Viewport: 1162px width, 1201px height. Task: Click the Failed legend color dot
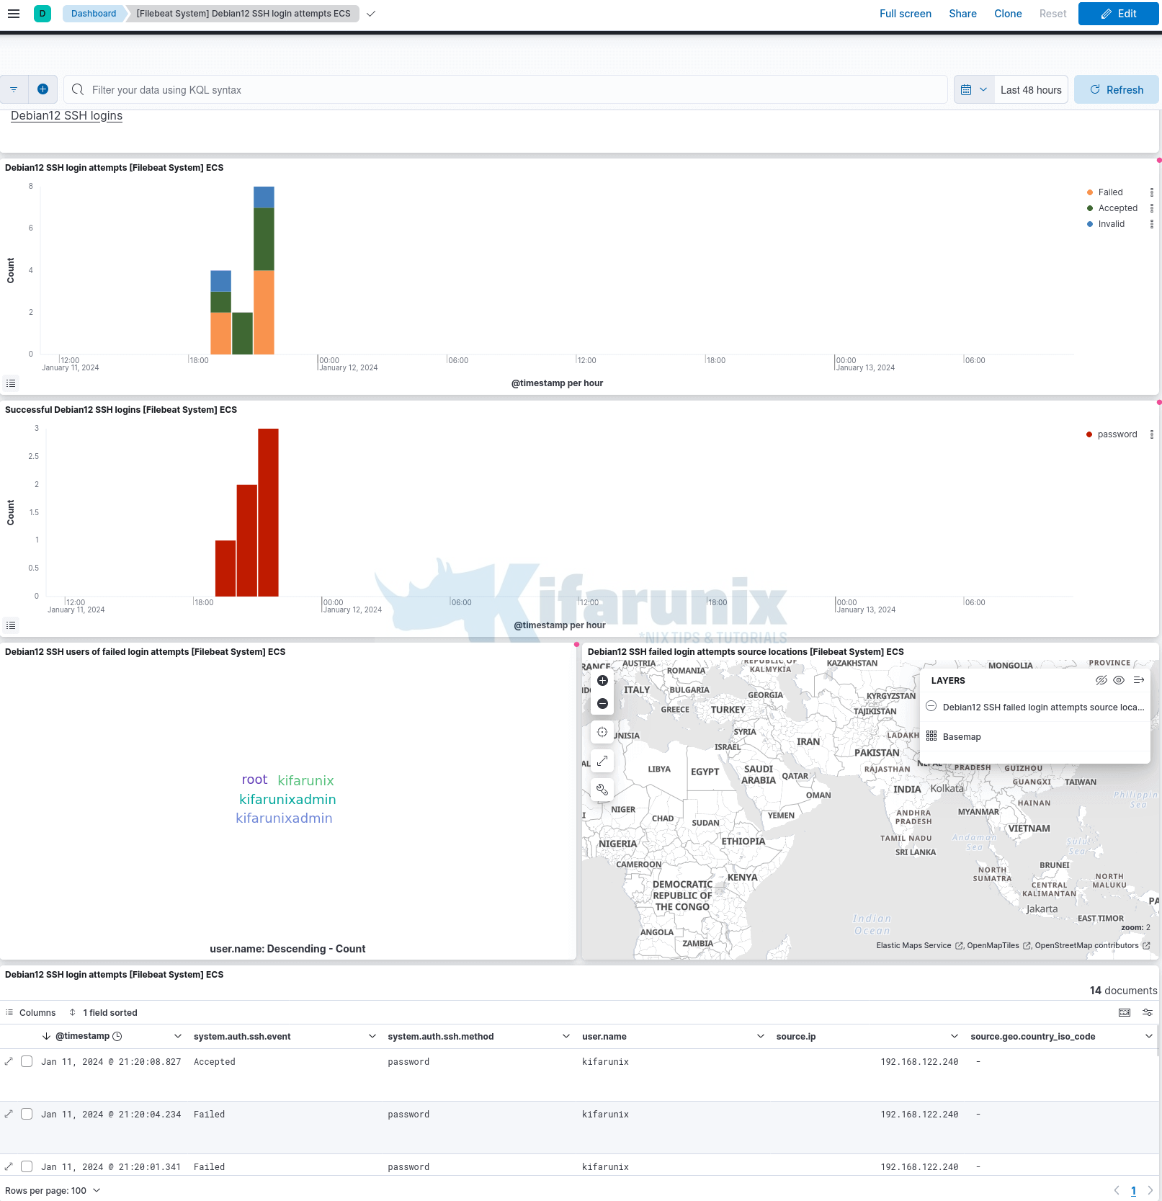(x=1089, y=192)
